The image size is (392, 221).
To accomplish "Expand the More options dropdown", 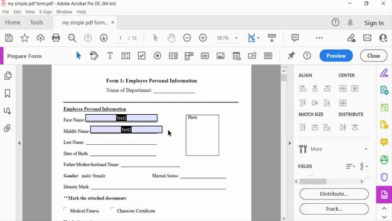I will 366,149.
